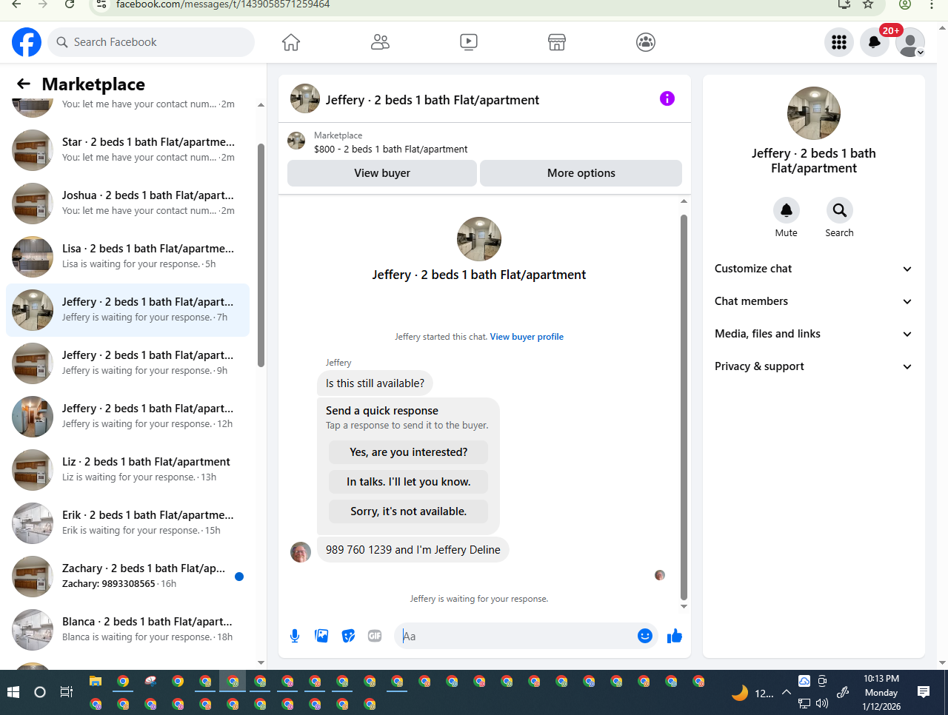Viewport: 948px width, 715px height.
Task: Open Erik's conversation waiting 15h
Action: pos(127,523)
